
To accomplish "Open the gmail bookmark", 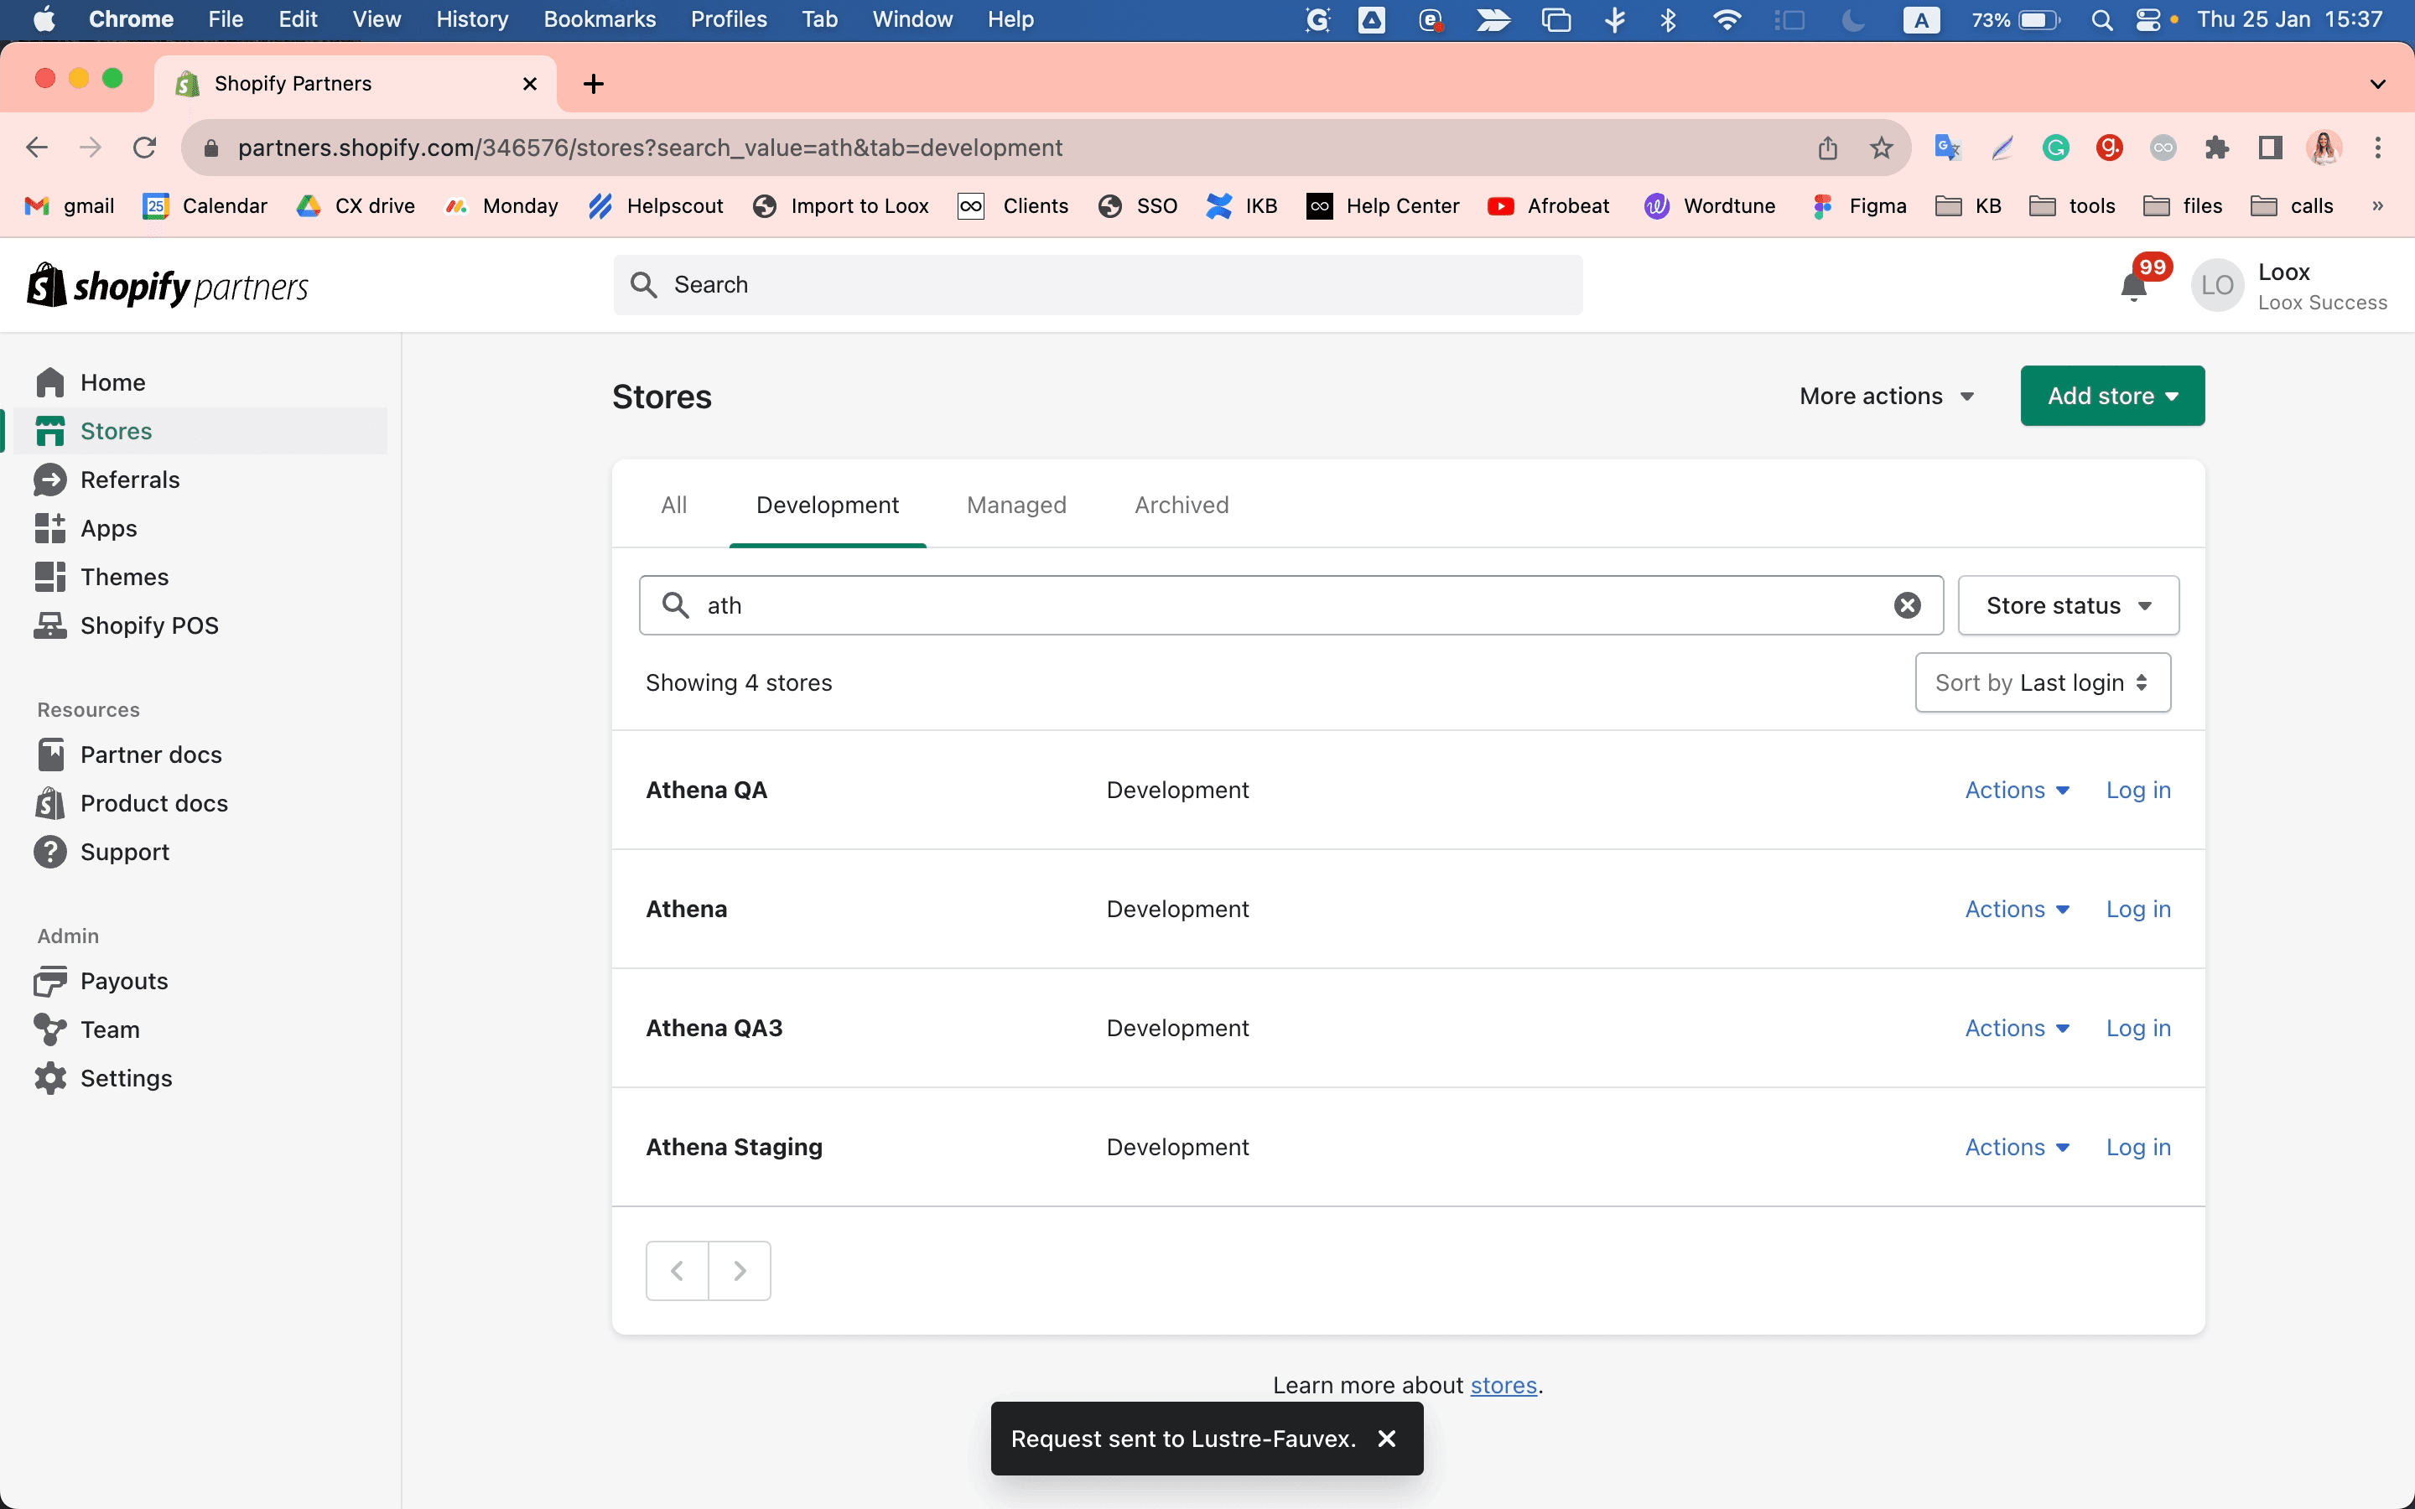I will tap(69, 205).
